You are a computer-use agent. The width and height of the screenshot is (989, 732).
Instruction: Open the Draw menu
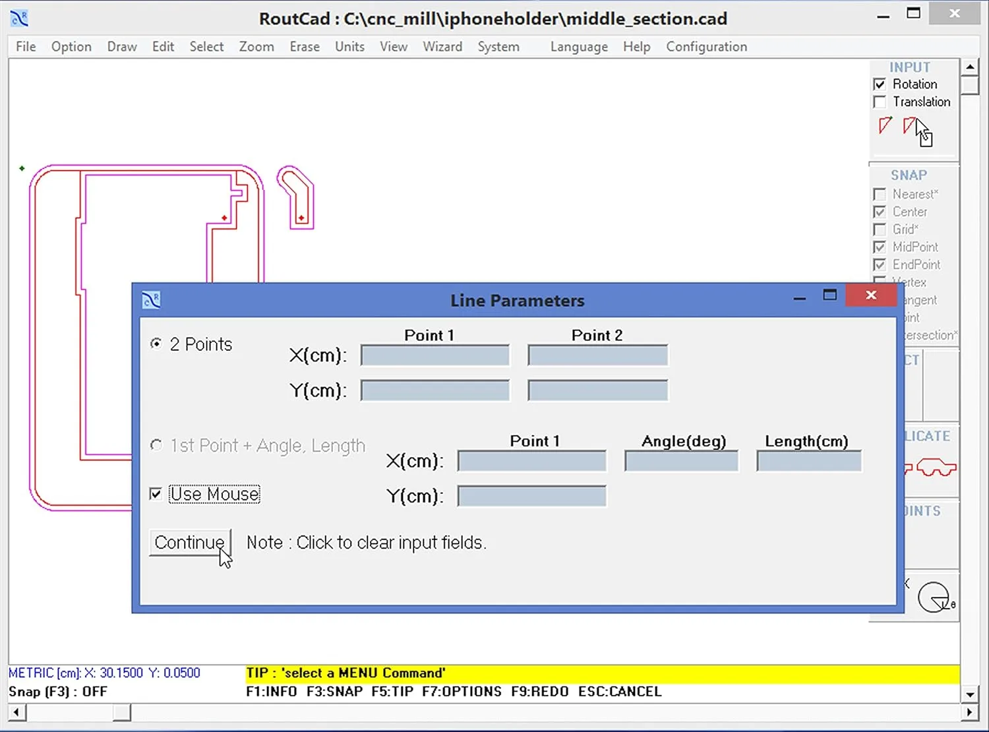coord(121,46)
